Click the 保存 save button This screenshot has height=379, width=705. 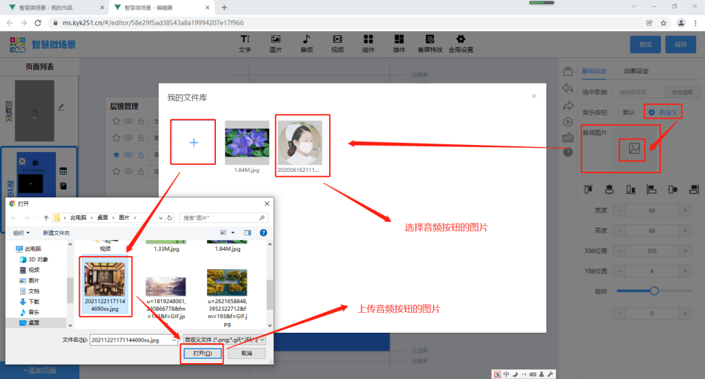coord(680,44)
